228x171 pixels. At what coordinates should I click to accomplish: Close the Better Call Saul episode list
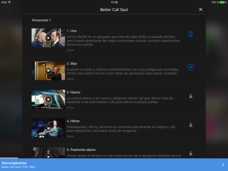tap(201, 10)
